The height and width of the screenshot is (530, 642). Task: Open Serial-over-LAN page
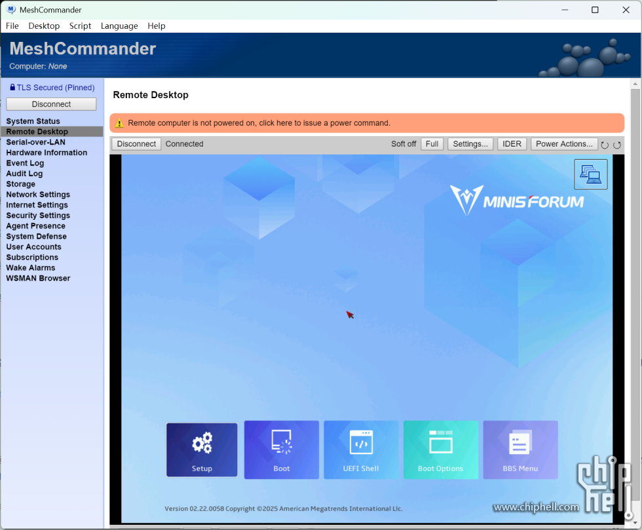[35, 143]
